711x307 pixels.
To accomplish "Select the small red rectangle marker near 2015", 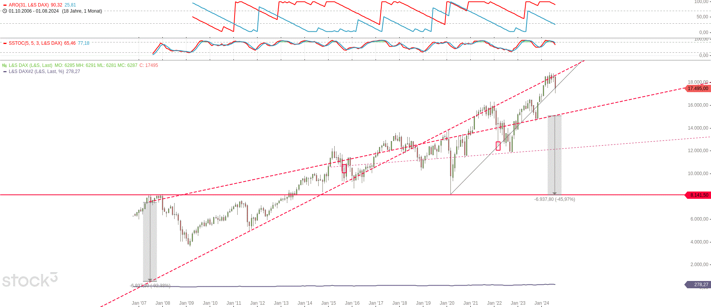I will pos(344,169).
